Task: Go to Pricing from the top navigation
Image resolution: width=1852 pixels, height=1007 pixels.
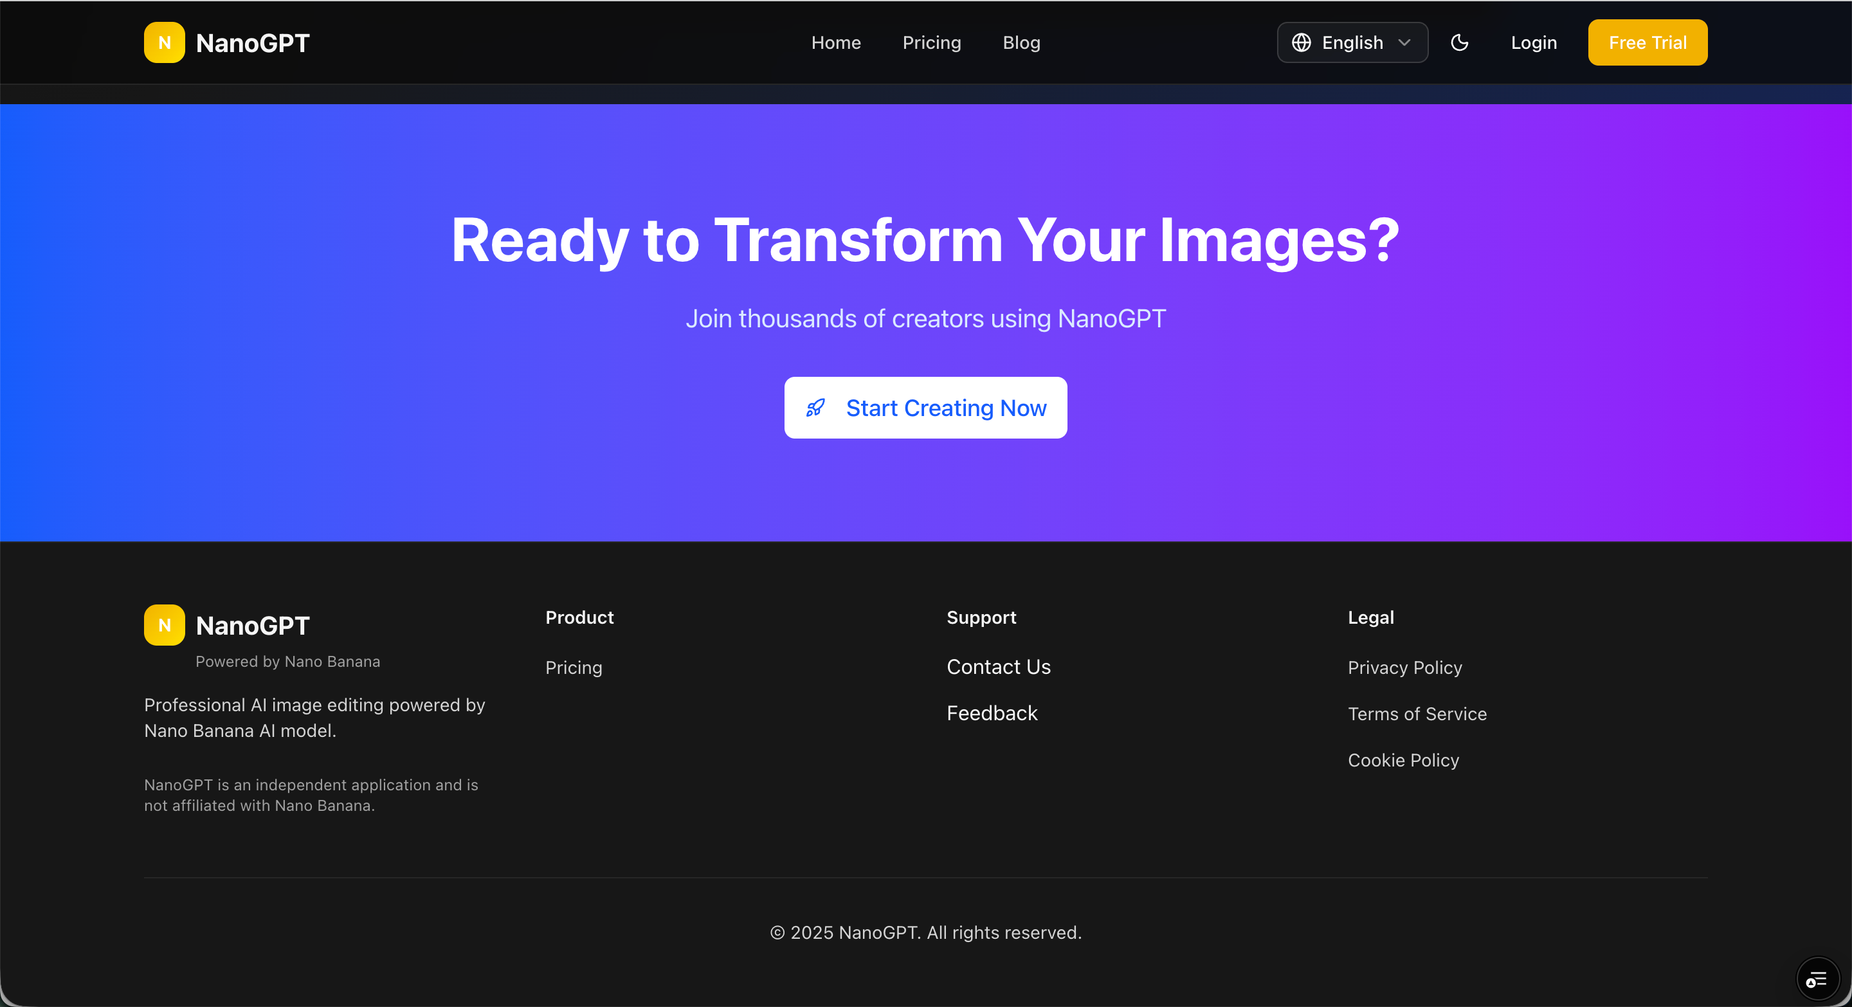Action: tap(931, 42)
